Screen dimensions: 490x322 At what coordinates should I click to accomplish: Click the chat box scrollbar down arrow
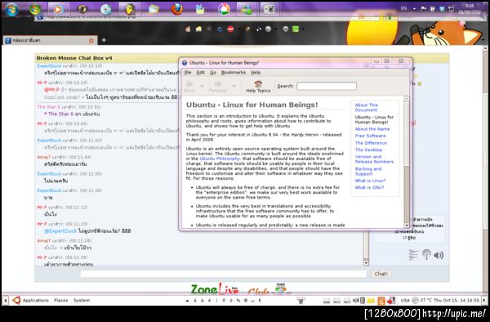pyautogui.click(x=366, y=263)
